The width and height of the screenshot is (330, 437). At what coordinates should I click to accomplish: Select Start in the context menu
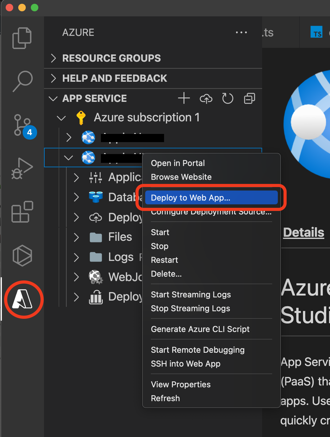coord(211,232)
